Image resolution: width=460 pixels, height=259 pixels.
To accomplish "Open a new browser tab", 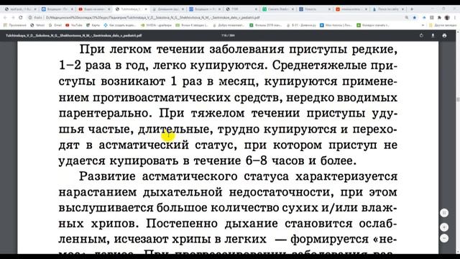I will click(412, 9).
